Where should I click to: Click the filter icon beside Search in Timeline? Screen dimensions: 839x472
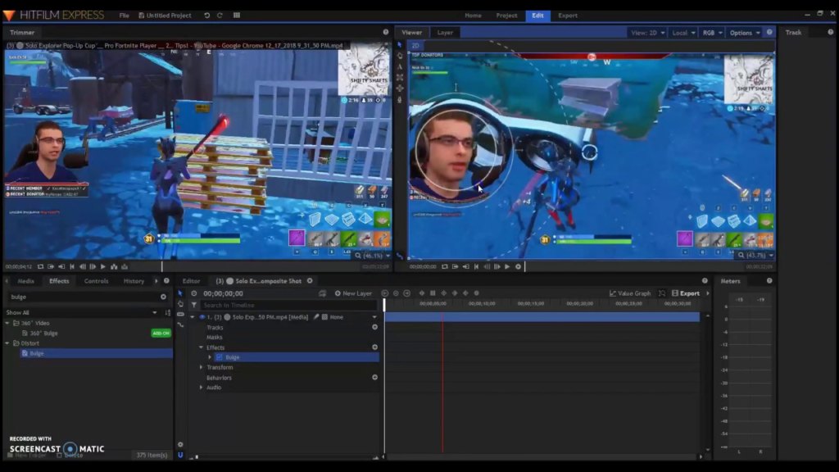(x=194, y=305)
